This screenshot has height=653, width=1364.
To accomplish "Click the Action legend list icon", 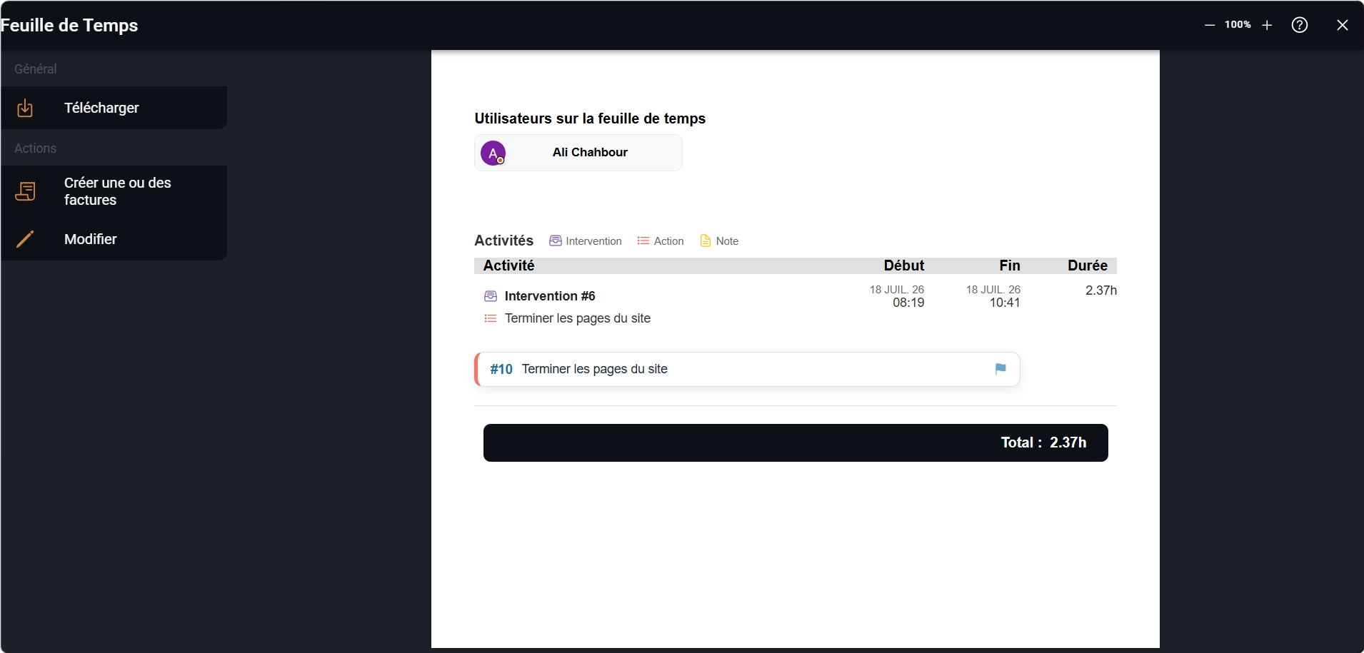I will point(643,241).
